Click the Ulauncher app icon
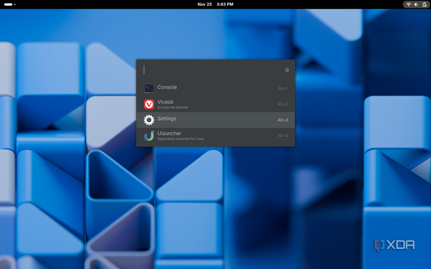The width and height of the screenshot is (431, 269). pyautogui.click(x=148, y=136)
